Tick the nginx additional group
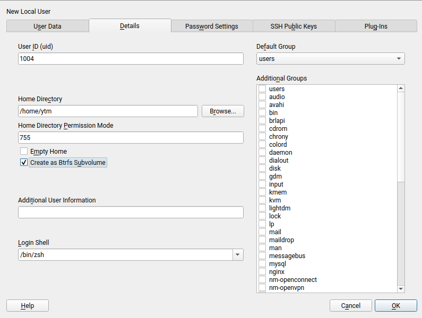This screenshot has width=422, height=318. click(262, 272)
